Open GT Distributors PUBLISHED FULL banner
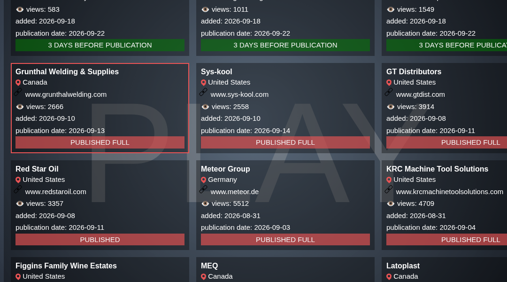The image size is (507, 282). tap(446, 142)
